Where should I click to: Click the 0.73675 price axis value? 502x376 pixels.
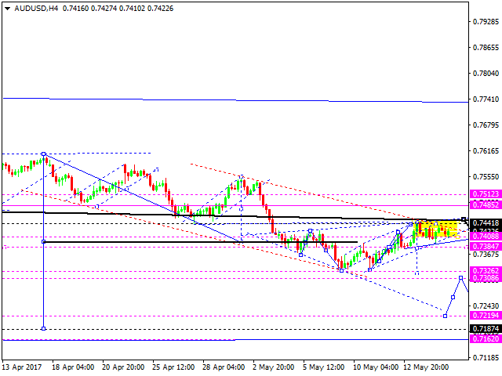pos(486,255)
